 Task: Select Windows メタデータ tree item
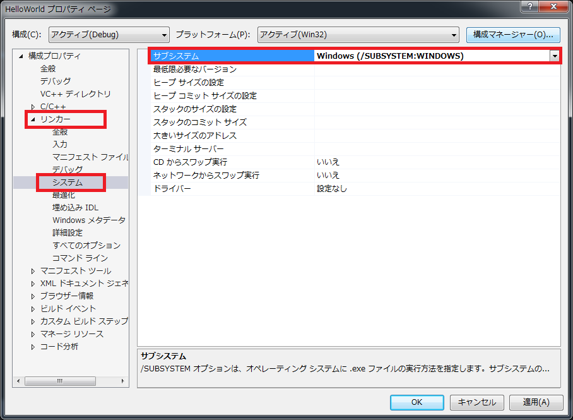click(89, 220)
